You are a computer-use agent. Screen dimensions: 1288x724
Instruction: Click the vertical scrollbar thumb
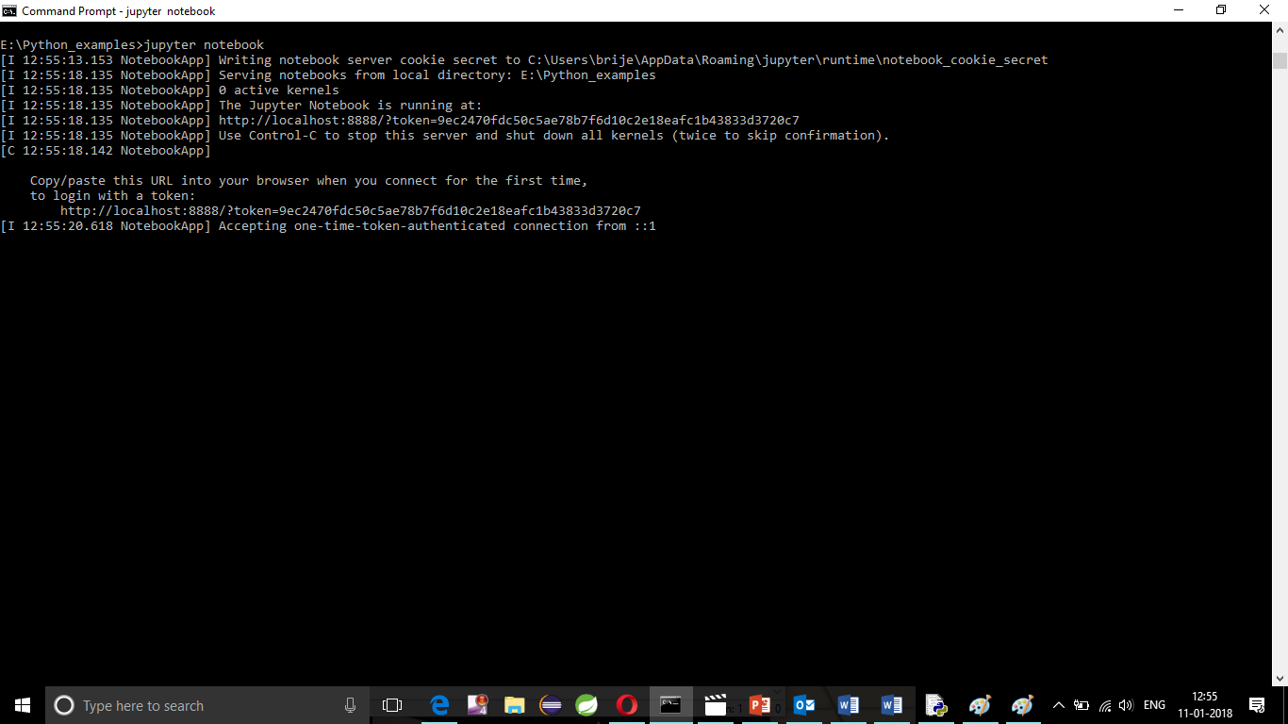(1280, 60)
